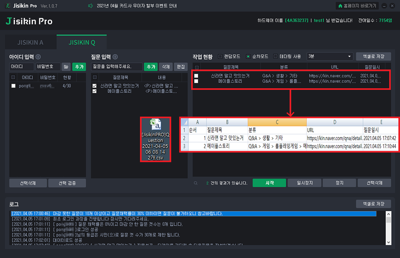The image size is (400, 258).
Task: Click the 비밀번호 input field
Action: click(48, 67)
